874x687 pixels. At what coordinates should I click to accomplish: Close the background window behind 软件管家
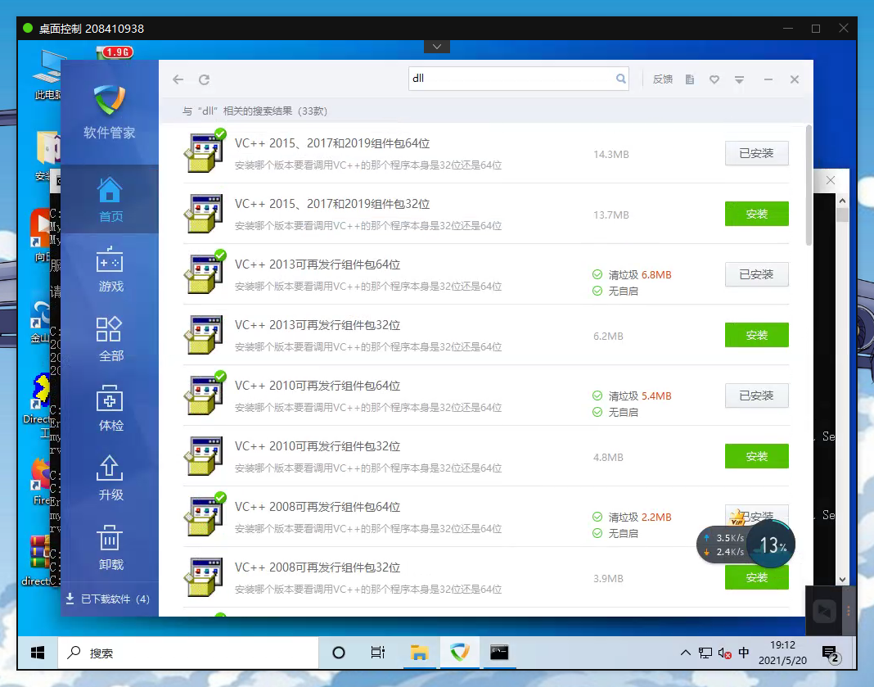click(x=831, y=180)
